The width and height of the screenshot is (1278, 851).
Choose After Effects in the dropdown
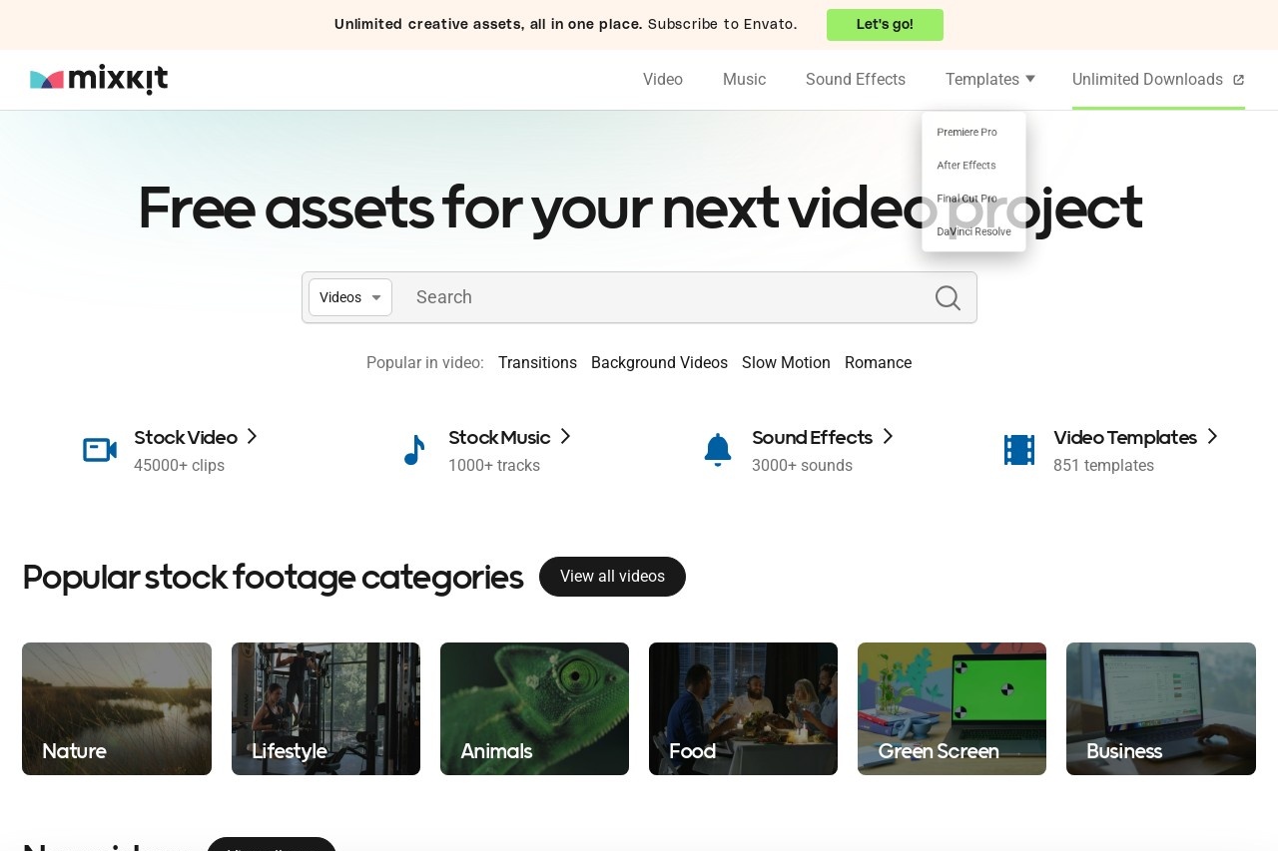pos(965,165)
